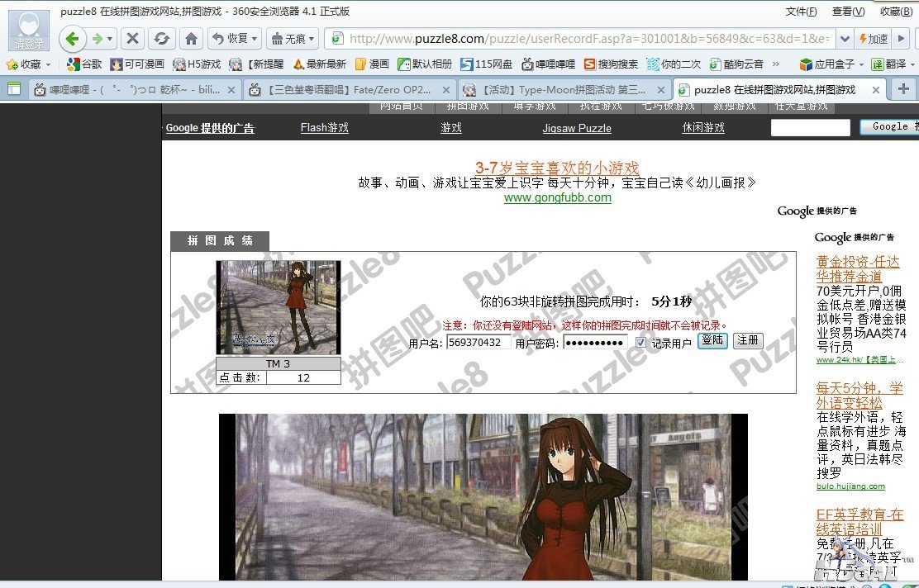919x588 pixels.
Task: Open the Jigsaw Puzzle ad link
Action: click(576, 128)
